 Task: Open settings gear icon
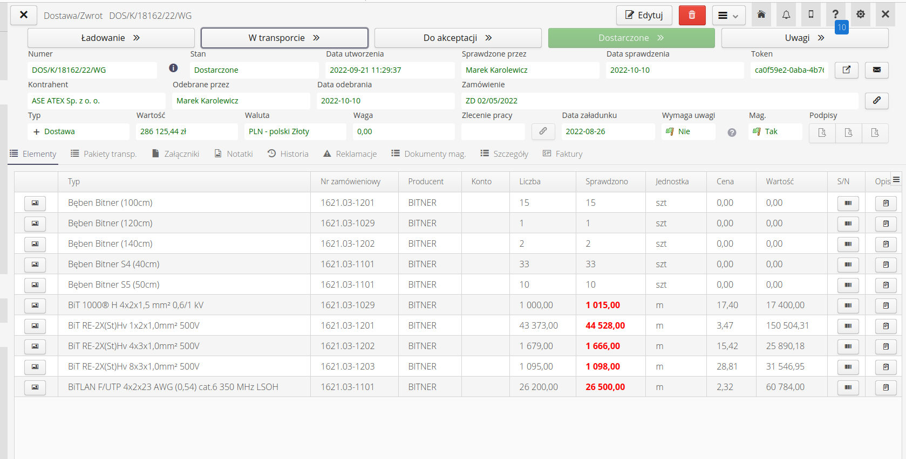860,15
